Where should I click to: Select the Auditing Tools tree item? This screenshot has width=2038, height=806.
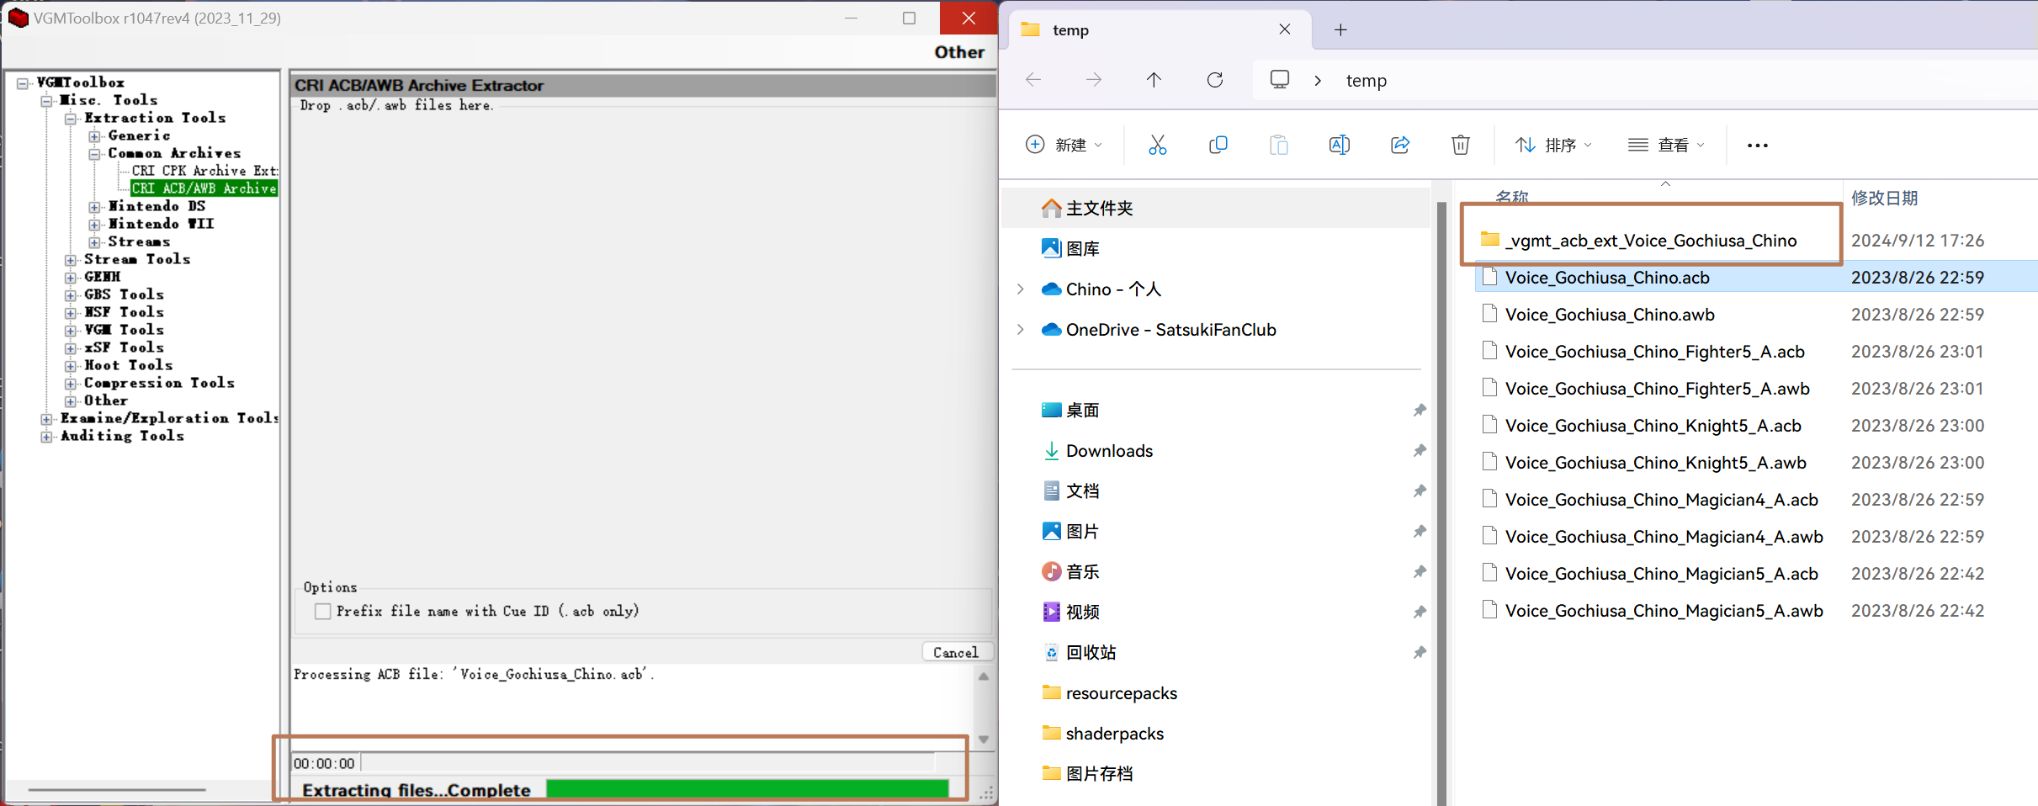122,436
